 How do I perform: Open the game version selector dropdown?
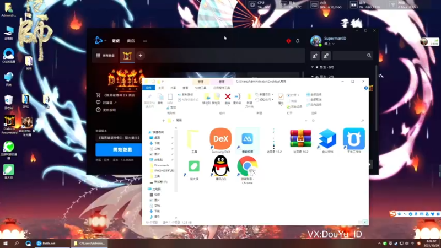(119, 138)
